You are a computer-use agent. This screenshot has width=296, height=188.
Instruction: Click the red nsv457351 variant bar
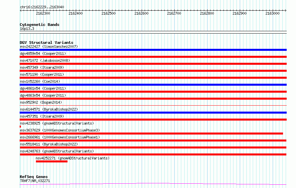[x=153, y=120]
